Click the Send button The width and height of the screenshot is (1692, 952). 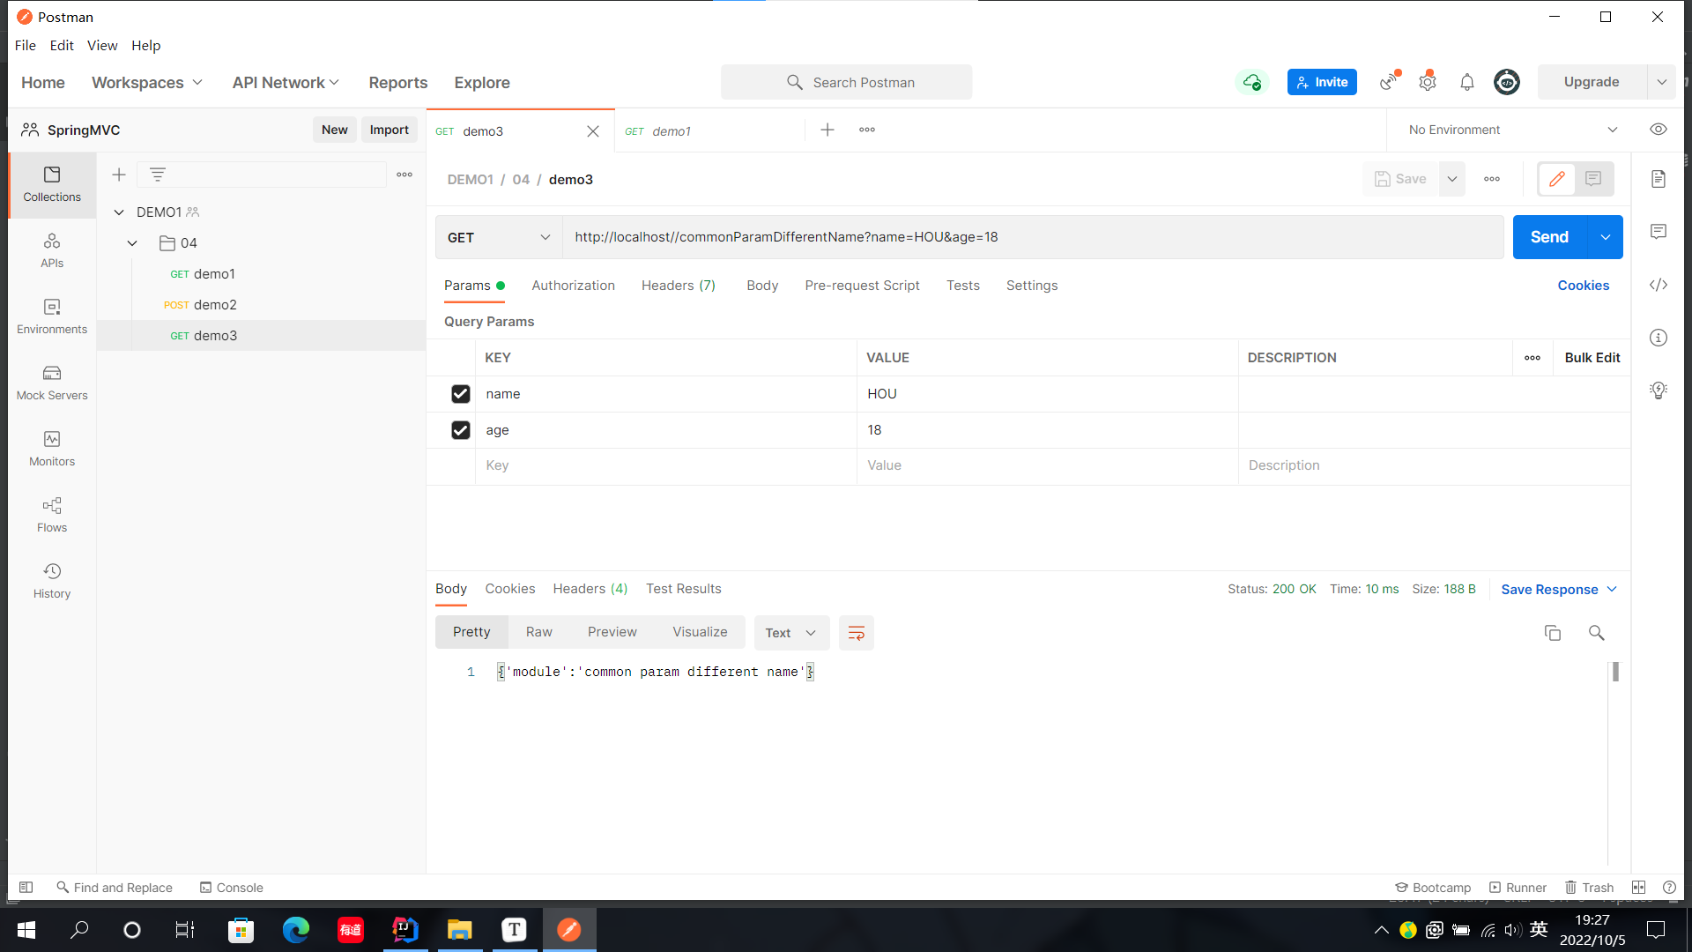(1549, 237)
